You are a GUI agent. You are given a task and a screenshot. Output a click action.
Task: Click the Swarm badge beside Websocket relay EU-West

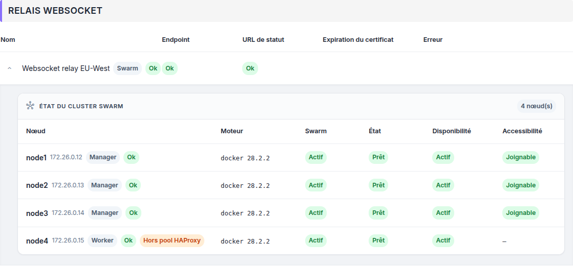coord(128,68)
